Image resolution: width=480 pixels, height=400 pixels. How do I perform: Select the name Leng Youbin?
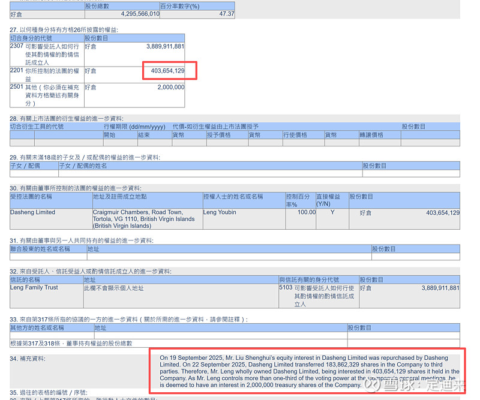point(220,212)
